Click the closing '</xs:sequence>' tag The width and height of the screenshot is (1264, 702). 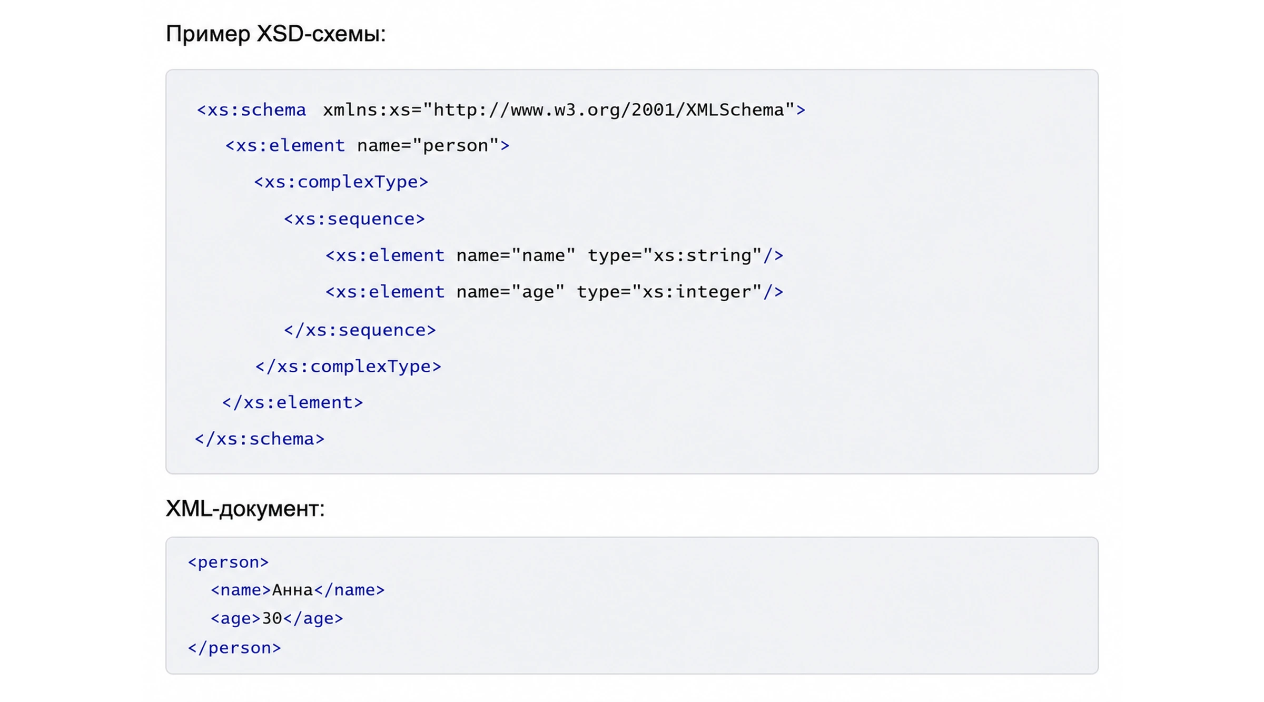pos(360,330)
